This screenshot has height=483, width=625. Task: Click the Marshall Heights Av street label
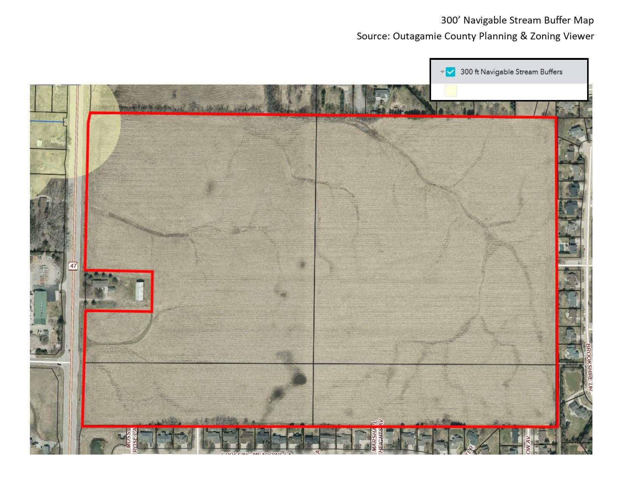click(376, 436)
